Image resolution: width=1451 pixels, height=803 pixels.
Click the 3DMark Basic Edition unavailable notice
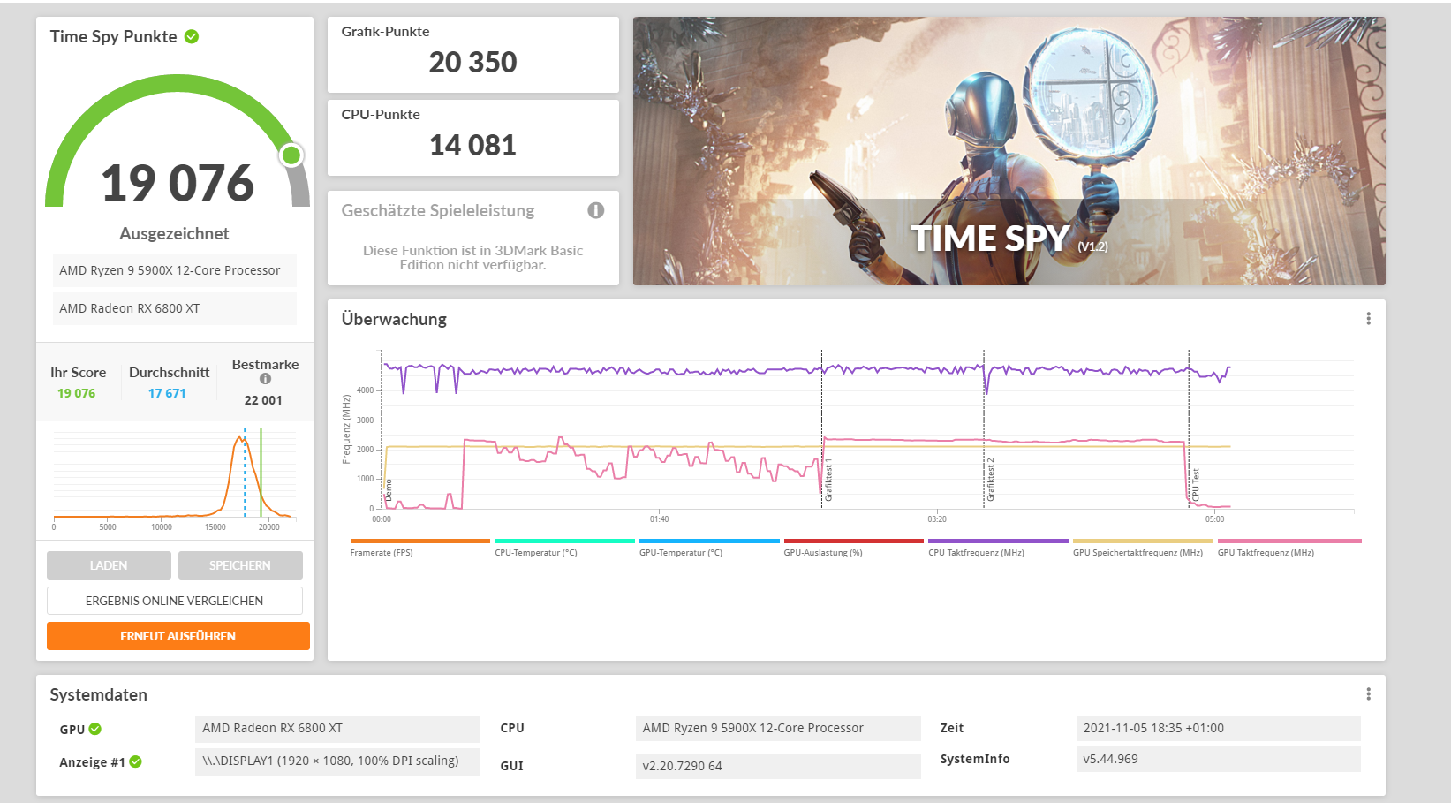[473, 257]
